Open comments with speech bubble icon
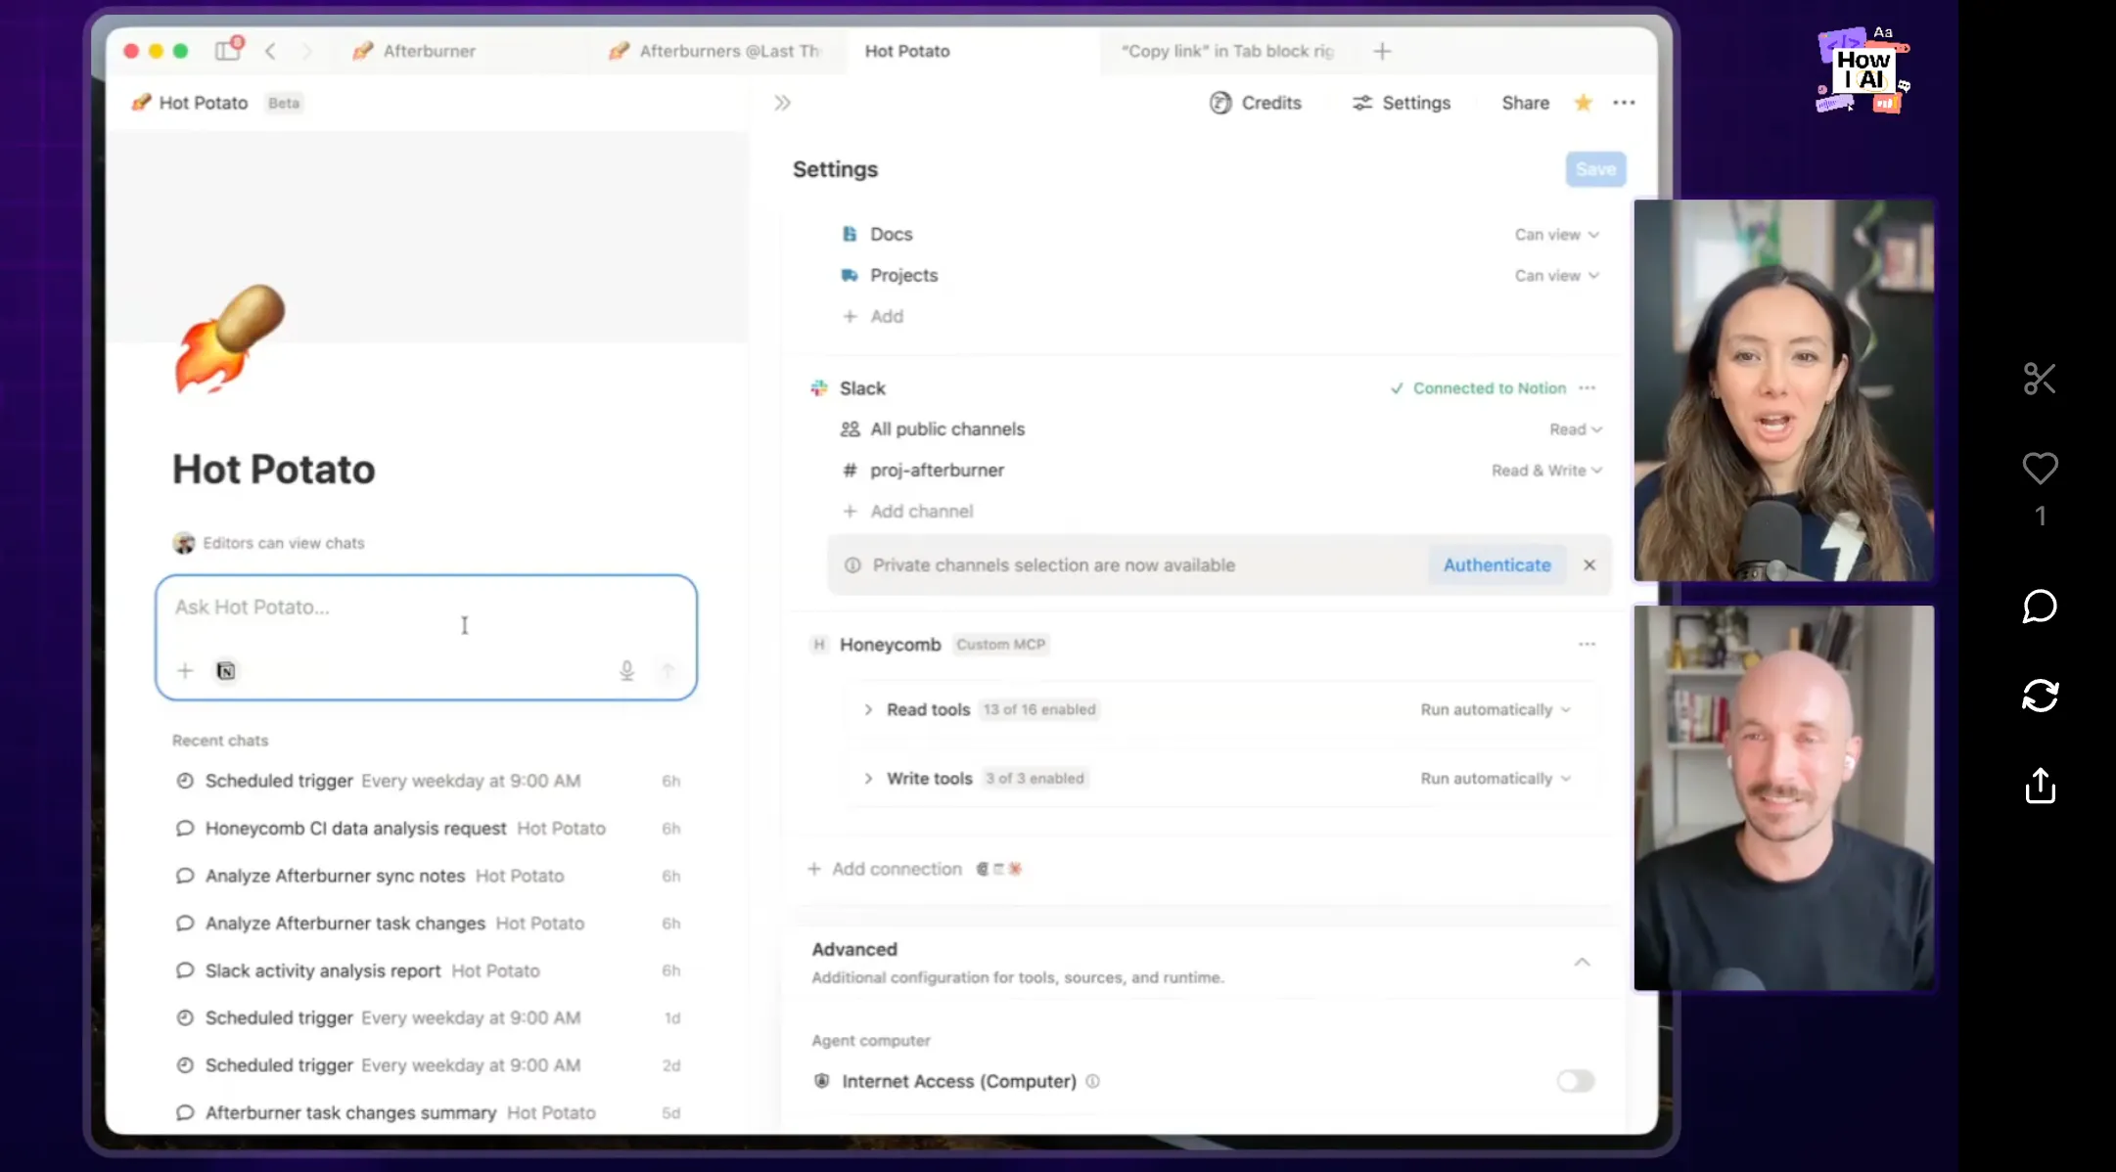The width and height of the screenshot is (2116, 1172). click(x=2040, y=607)
